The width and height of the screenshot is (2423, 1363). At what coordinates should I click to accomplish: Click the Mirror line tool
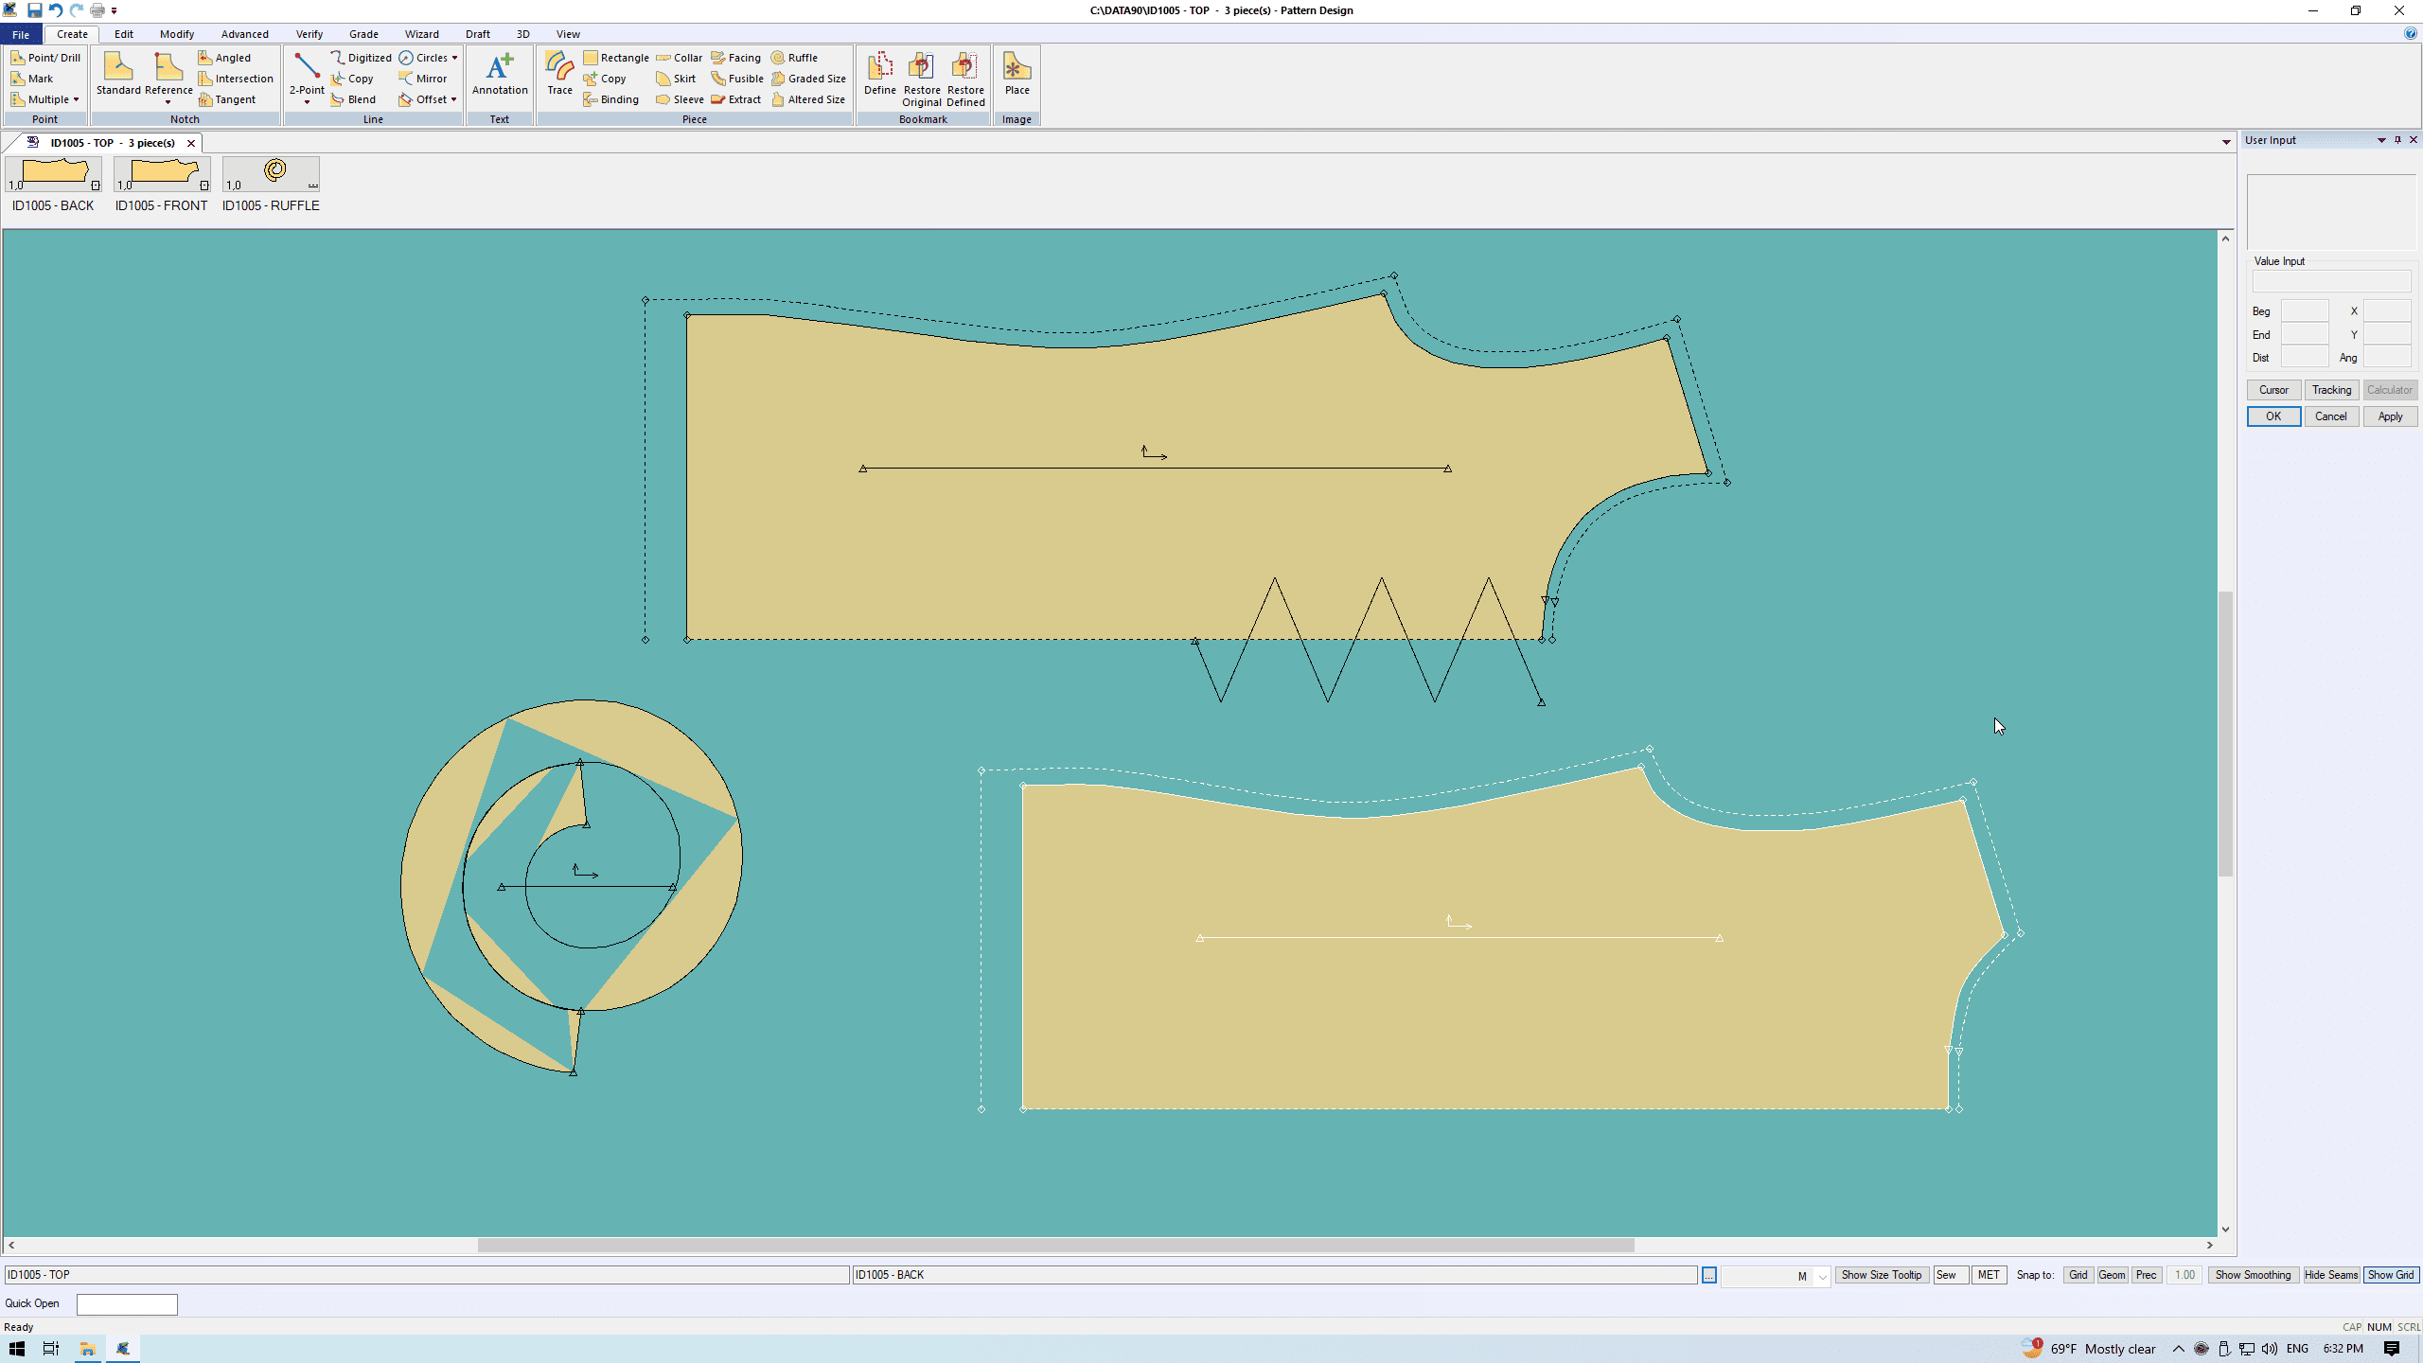pyautogui.click(x=423, y=79)
